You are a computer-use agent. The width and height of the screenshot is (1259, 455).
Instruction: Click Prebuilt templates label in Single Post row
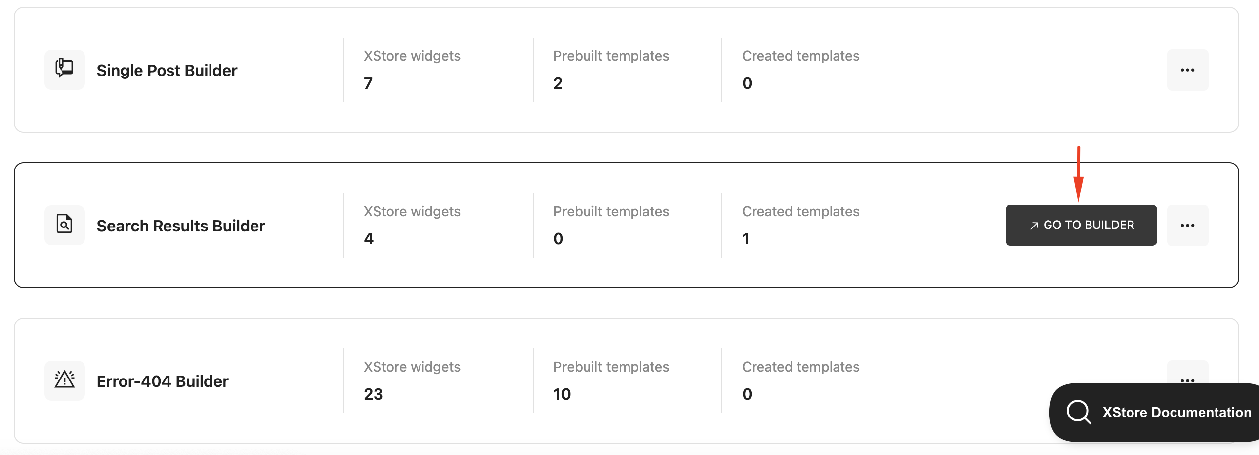click(611, 56)
